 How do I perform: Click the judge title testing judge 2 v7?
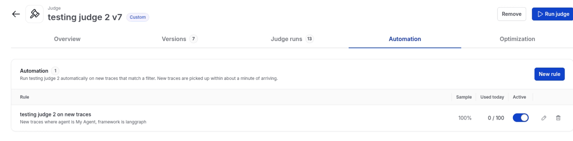85,17
